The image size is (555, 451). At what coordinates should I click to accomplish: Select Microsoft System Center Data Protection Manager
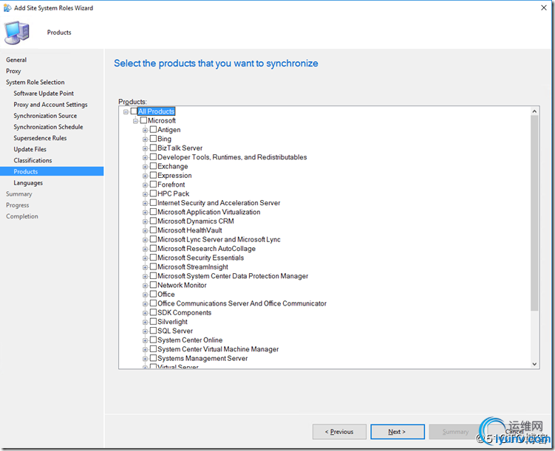233,276
